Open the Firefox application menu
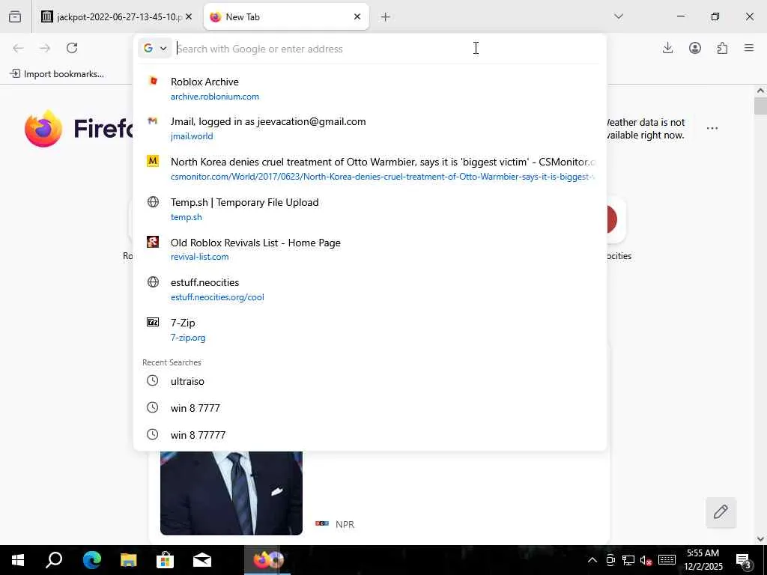Screen dimensions: 767x575 tap(749, 48)
